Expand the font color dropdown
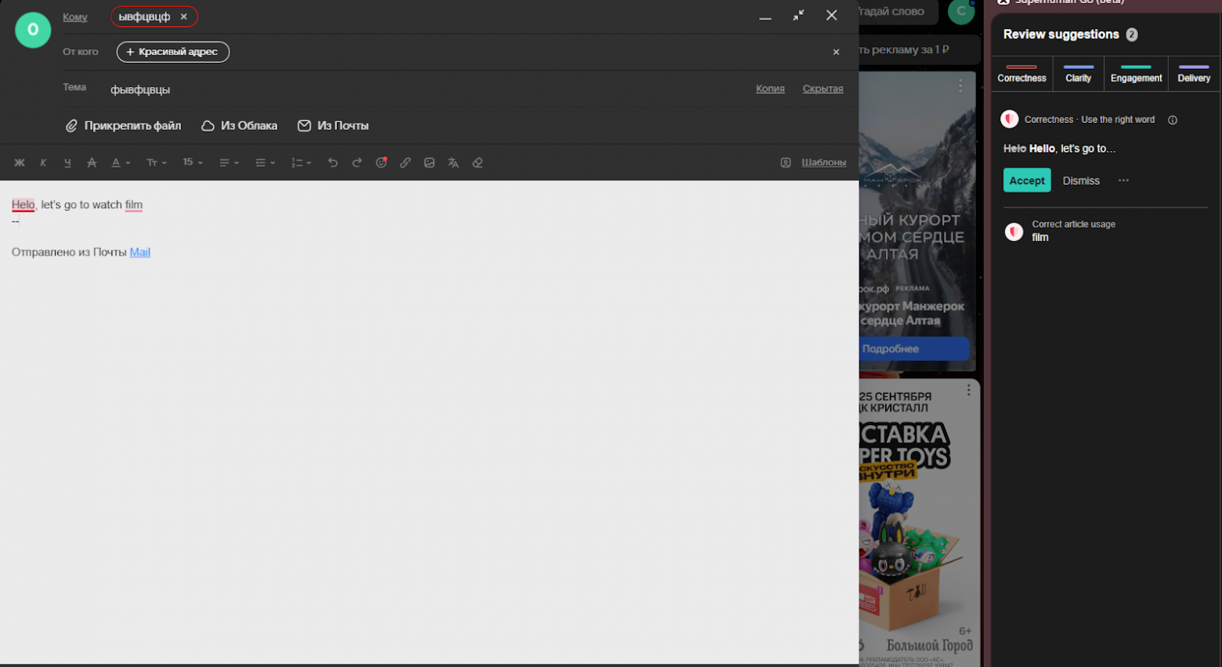The width and height of the screenshot is (1222, 667). pos(120,162)
